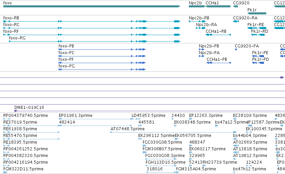The image size is (285, 174).
Task: Select the 24430 feature label
Action: [178, 116]
